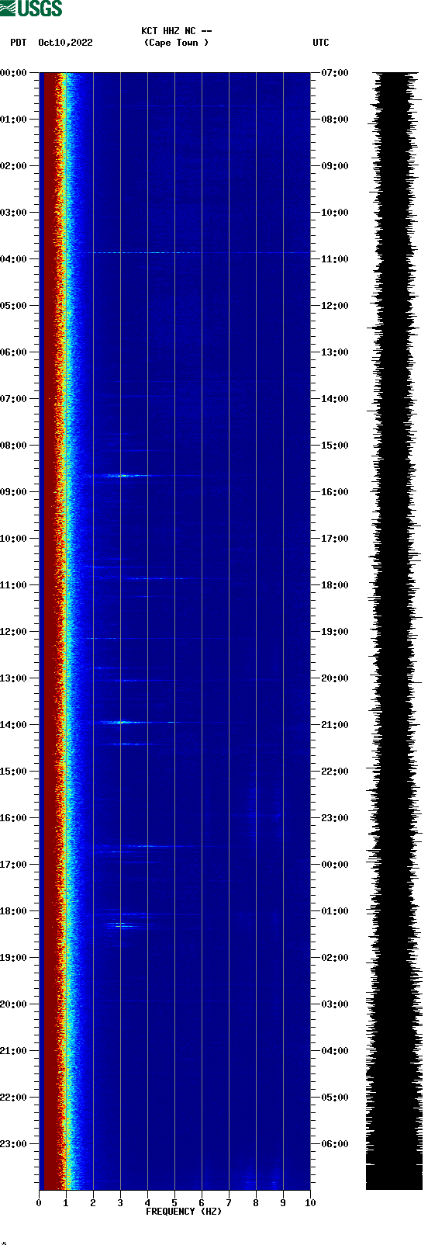This screenshot has width=428, height=1252.
Task: Click the PDT timezone label
Action: click(18, 43)
